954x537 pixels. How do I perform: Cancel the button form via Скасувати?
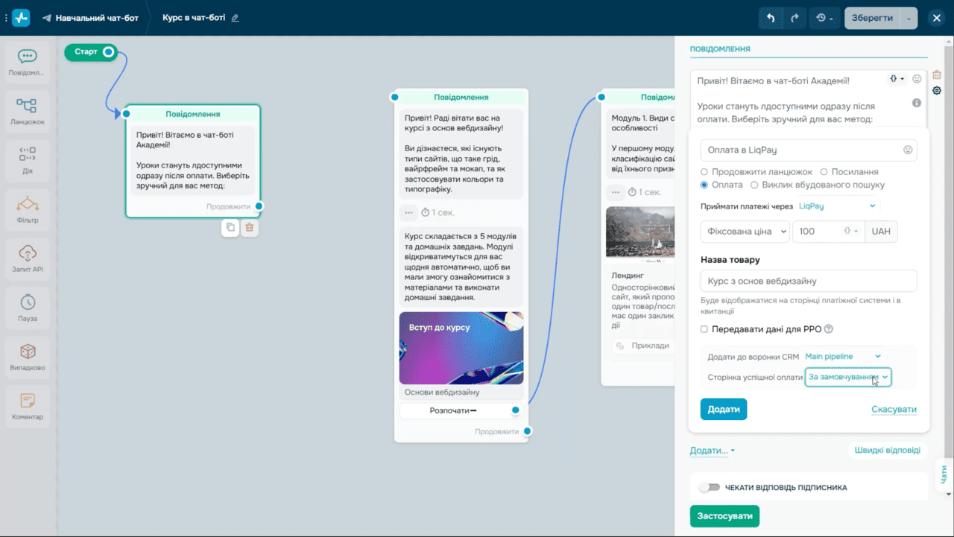(x=894, y=410)
